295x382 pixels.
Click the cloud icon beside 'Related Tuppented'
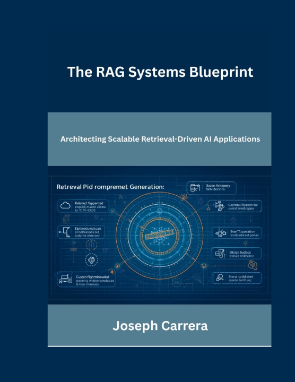pyautogui.click(x=65, y=205)
